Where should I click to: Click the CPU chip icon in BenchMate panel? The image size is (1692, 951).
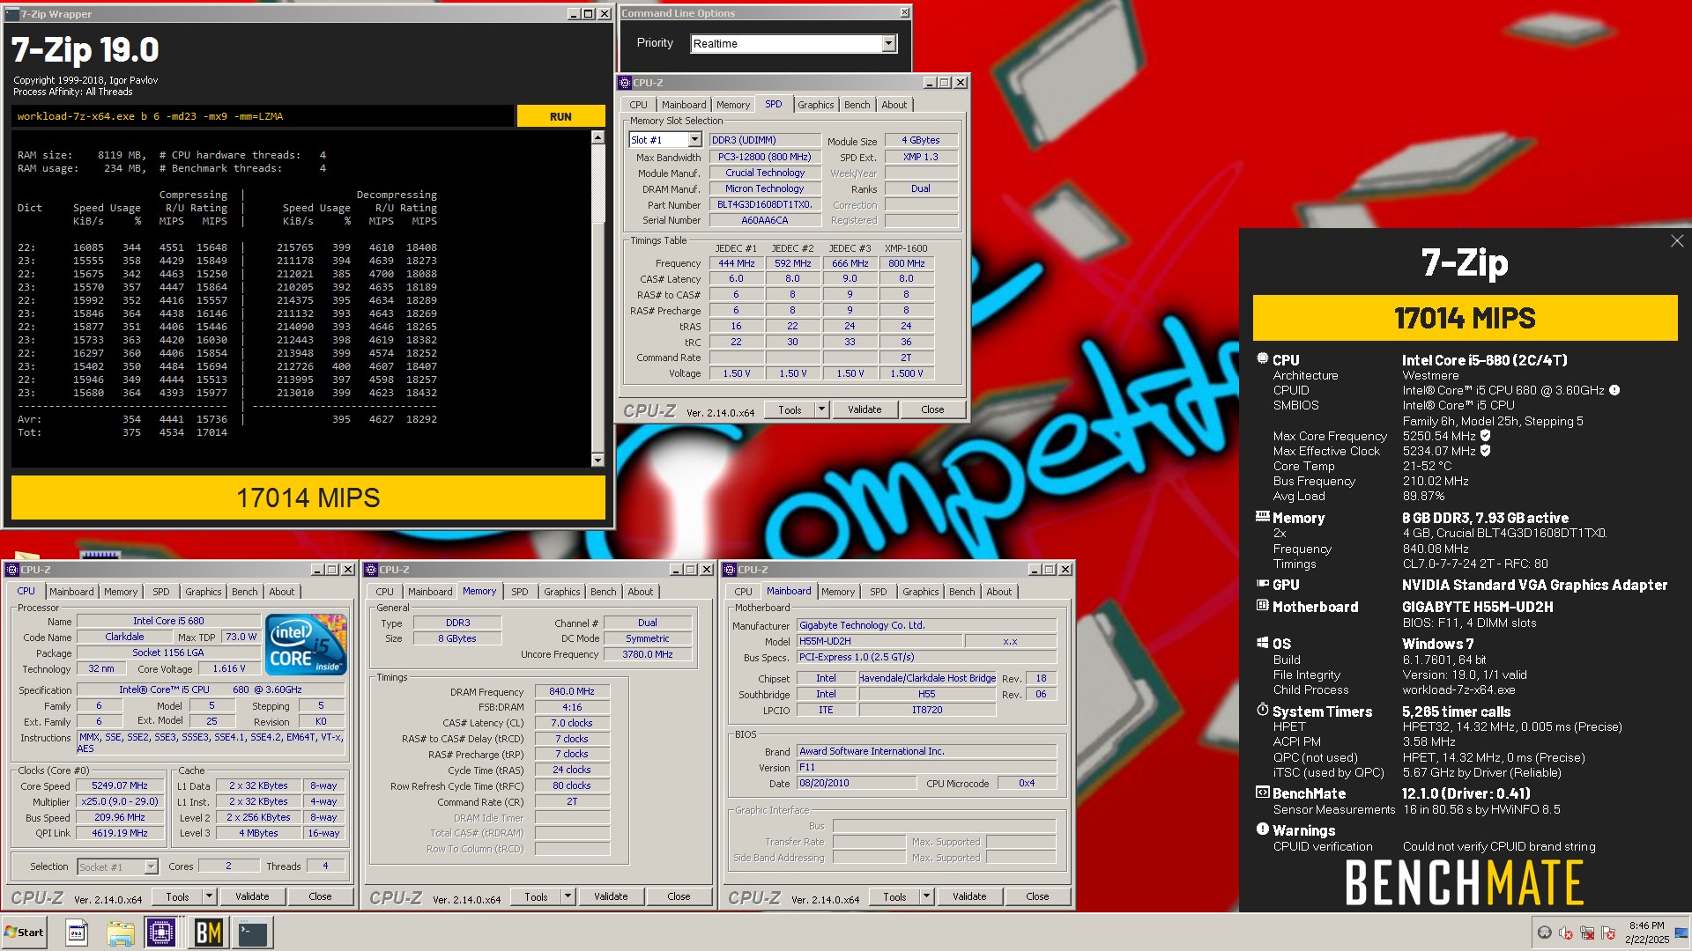1262,359
